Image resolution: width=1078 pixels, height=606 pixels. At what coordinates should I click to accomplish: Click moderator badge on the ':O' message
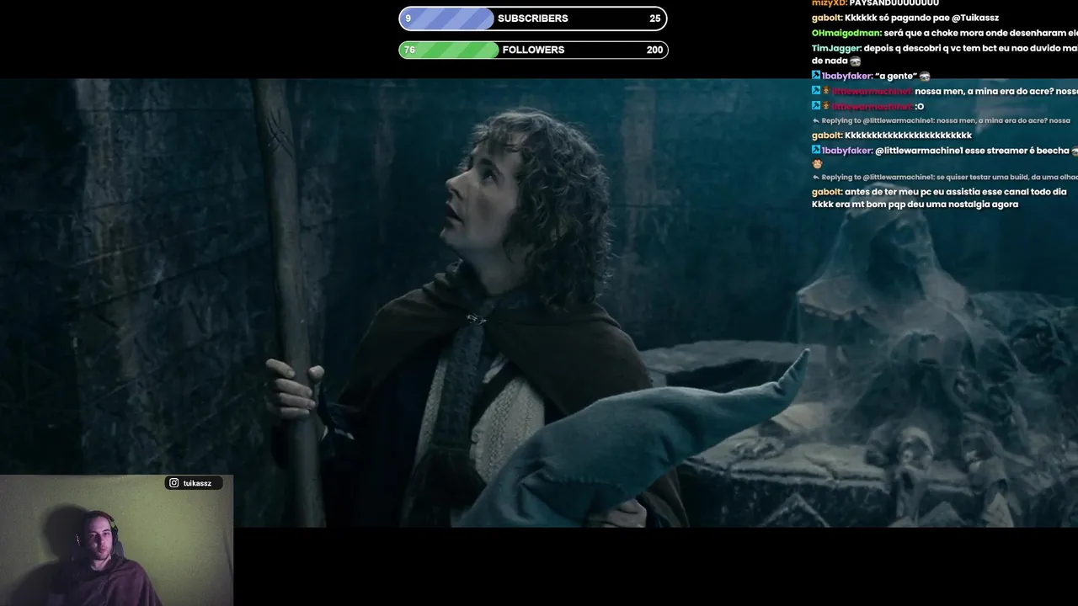[x=816, y=106]
